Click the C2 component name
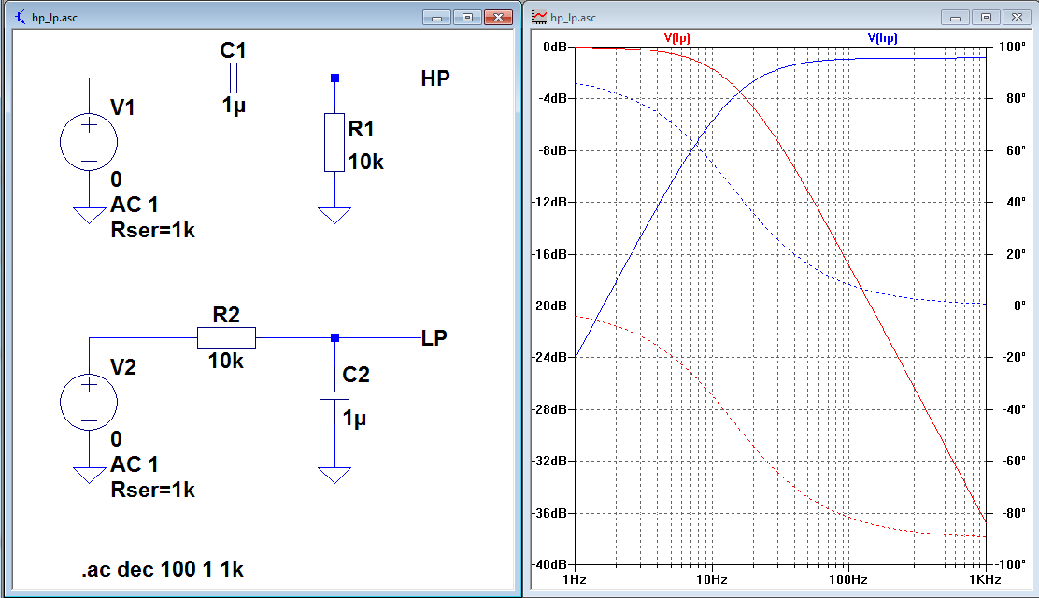 pyautogui.click(x=356, y=375)
